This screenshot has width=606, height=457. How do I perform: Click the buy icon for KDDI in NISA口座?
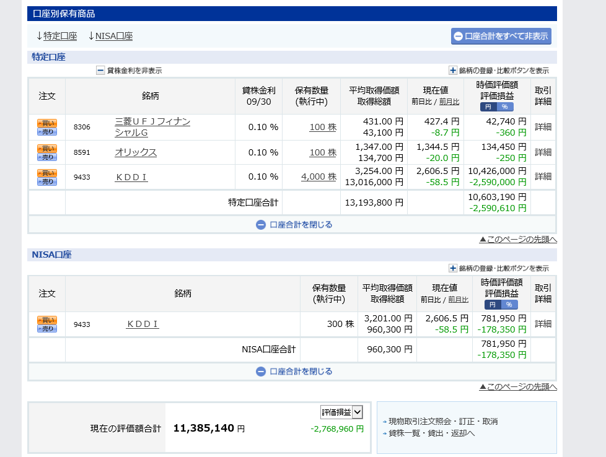pyautogui.click(x=47, y=320)
